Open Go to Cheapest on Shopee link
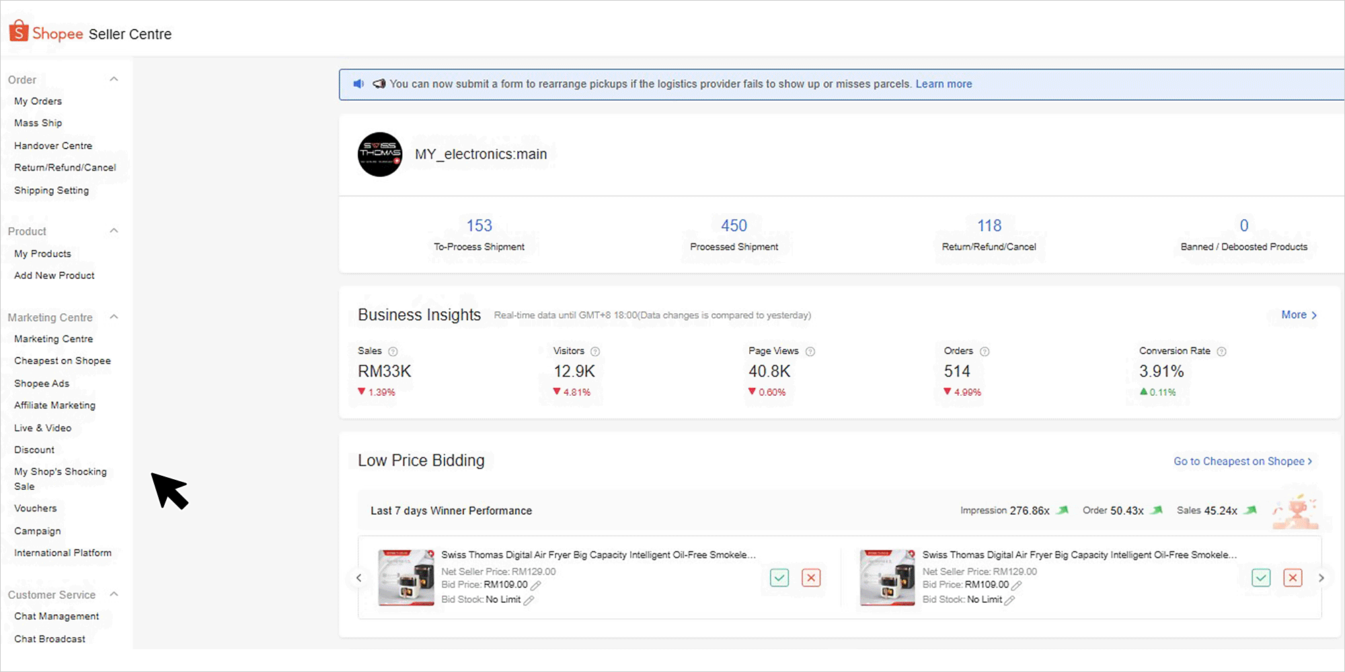 pos(1242,461)
